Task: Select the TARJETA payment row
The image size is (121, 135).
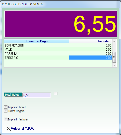Action: click(x=58, y=53)
